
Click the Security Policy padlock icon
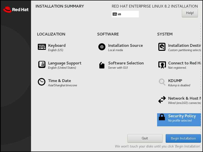(162, 117)
